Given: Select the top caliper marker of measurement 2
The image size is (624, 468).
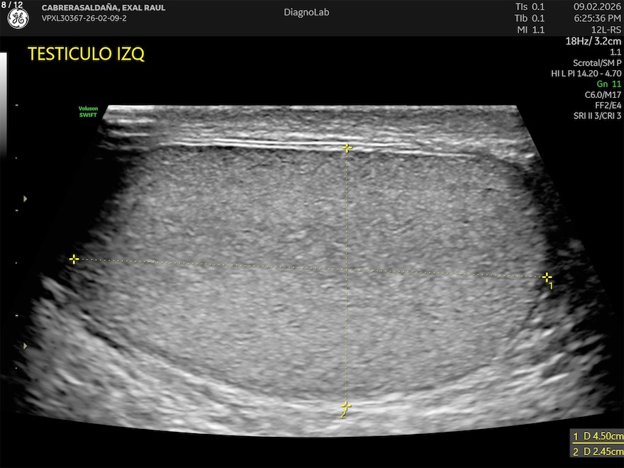Looking at the screenshot, I should coord(347,147).
